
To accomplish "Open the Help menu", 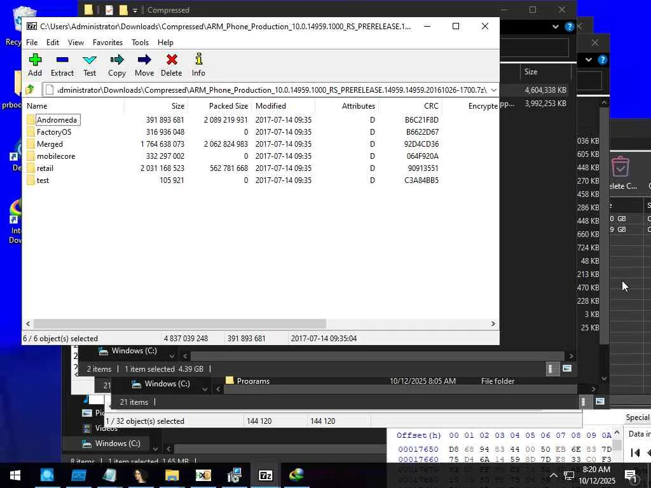I will [x=165, y=43].
